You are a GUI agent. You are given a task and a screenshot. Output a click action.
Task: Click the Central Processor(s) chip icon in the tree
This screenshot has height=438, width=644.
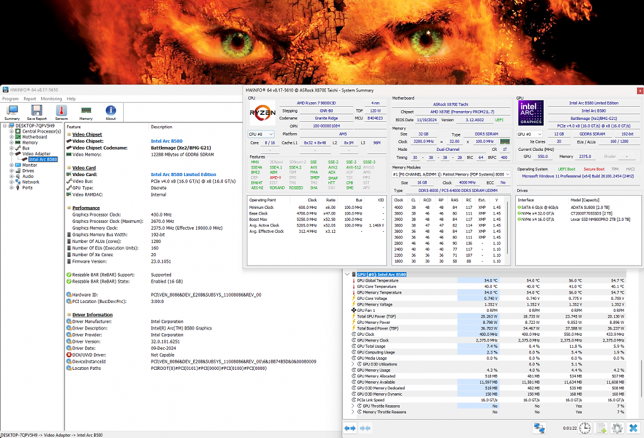click(x=18, y=131)
